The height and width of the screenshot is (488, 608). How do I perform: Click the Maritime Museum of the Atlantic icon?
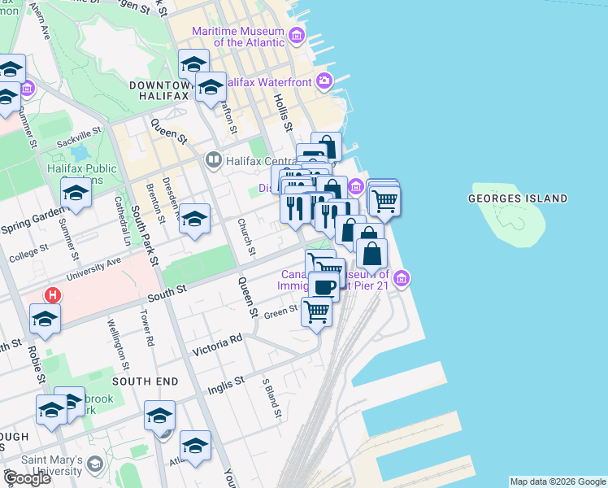click(297, 37)
